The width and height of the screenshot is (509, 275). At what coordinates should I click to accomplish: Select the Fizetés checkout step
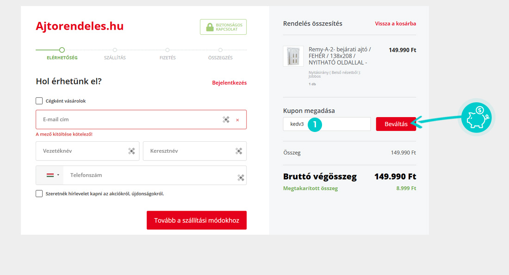168,54
